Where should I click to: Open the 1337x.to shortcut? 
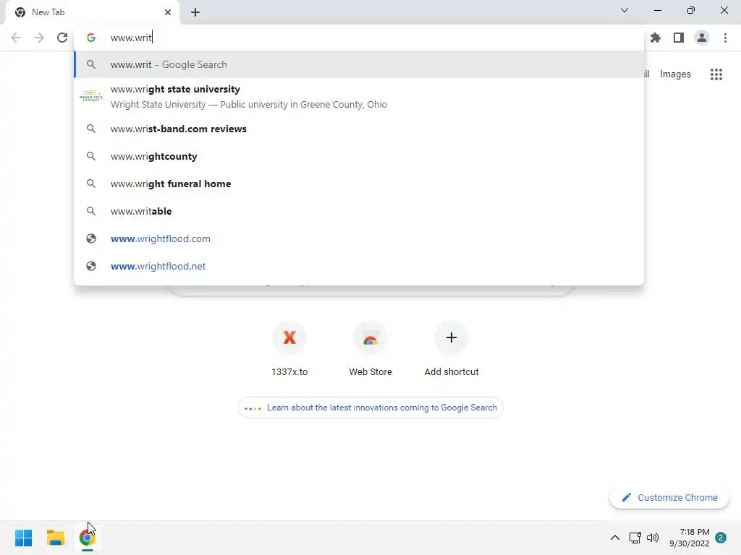point(289,349)
